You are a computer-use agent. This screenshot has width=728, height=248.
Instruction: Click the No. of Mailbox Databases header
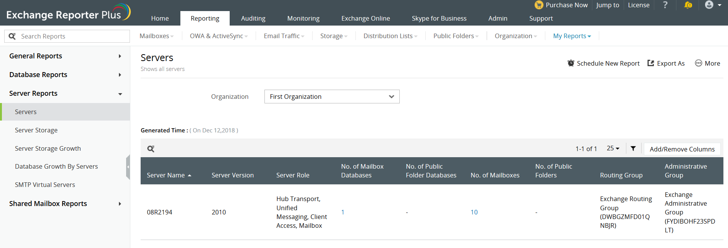pyautogui.click(x=362, y=171)
